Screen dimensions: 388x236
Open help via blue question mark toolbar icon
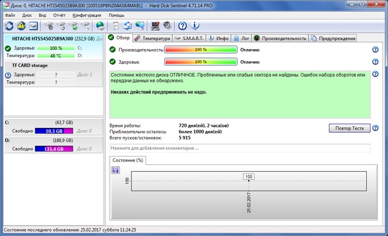coord(182,25)
